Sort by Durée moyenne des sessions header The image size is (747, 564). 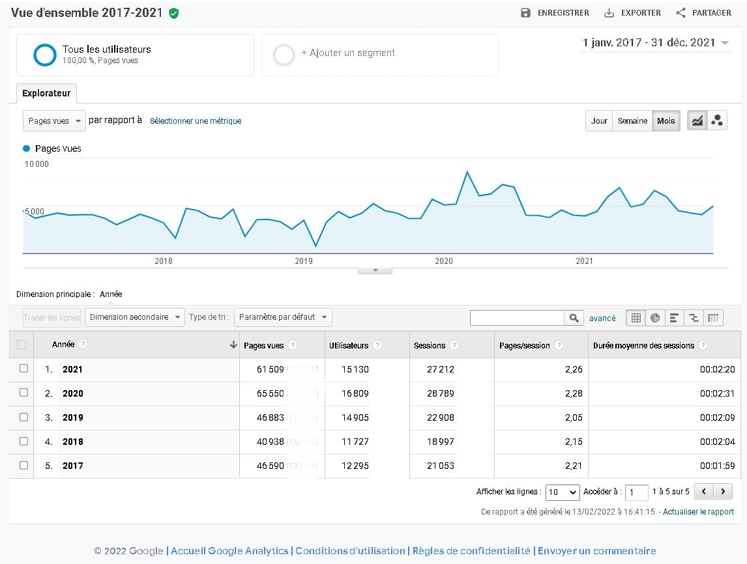[x=643, y=346]
